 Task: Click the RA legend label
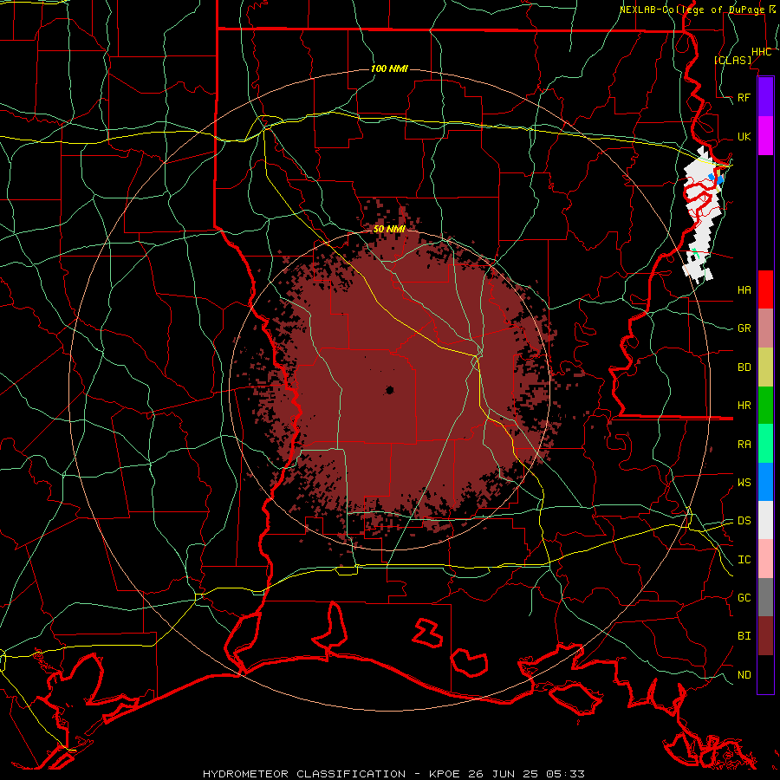coord(744,445)
